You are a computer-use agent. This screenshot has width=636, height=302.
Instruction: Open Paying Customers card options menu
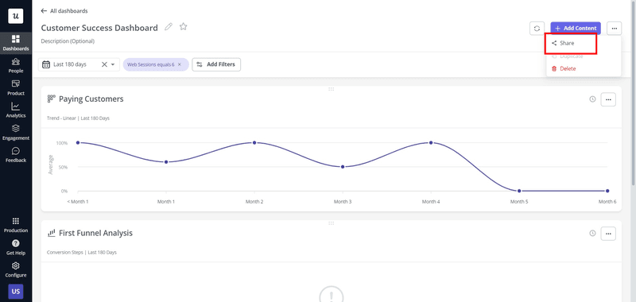tap(608, 99)
